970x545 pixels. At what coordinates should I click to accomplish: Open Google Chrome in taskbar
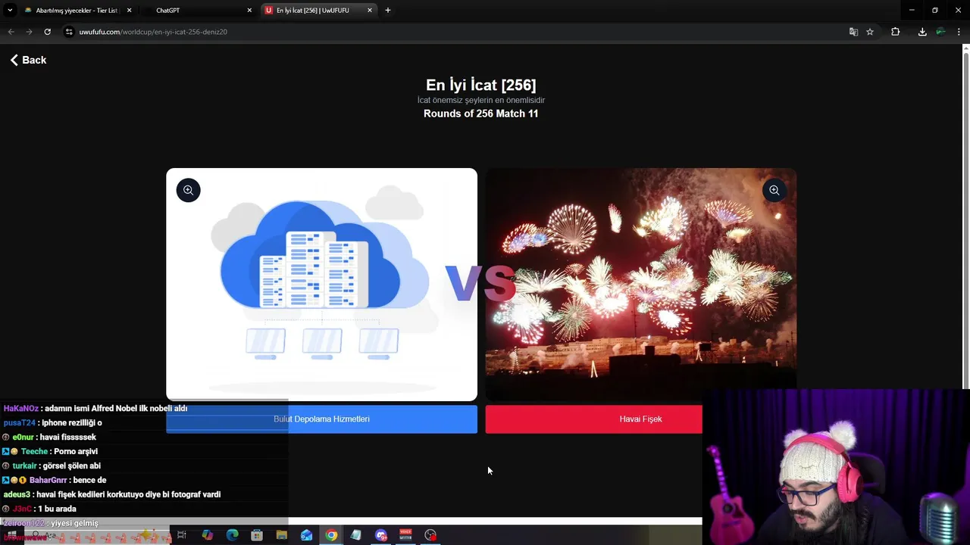[x=331, y=535]
